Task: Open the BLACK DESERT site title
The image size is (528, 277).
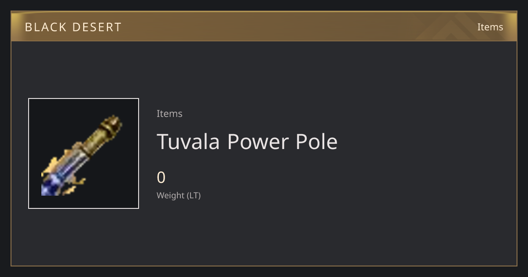Action: click(x=73, y=27)
